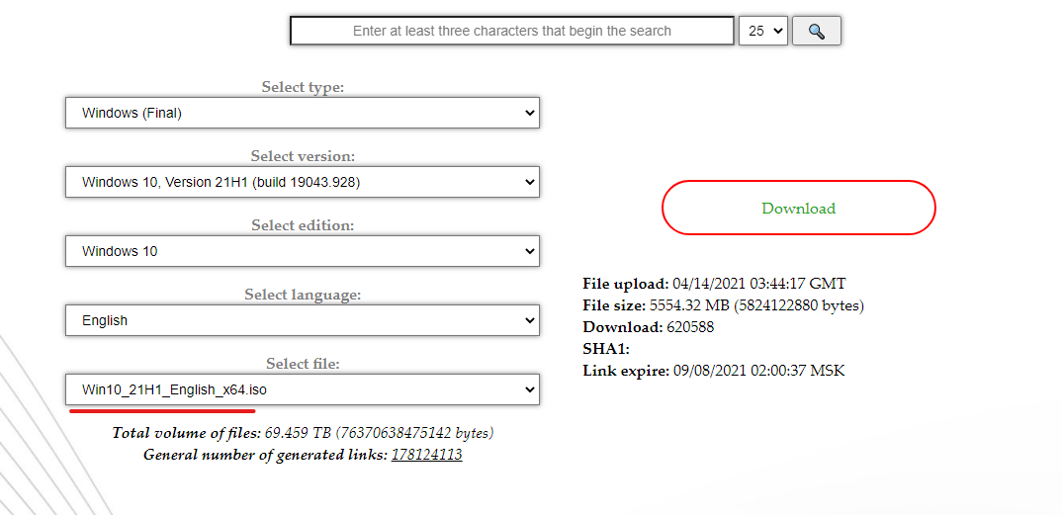The image size is (1062, 515).
Task: Click the Link expire date text
Action: point(713,371)
